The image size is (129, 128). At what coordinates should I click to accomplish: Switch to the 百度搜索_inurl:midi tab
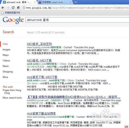tap(55, 2)
